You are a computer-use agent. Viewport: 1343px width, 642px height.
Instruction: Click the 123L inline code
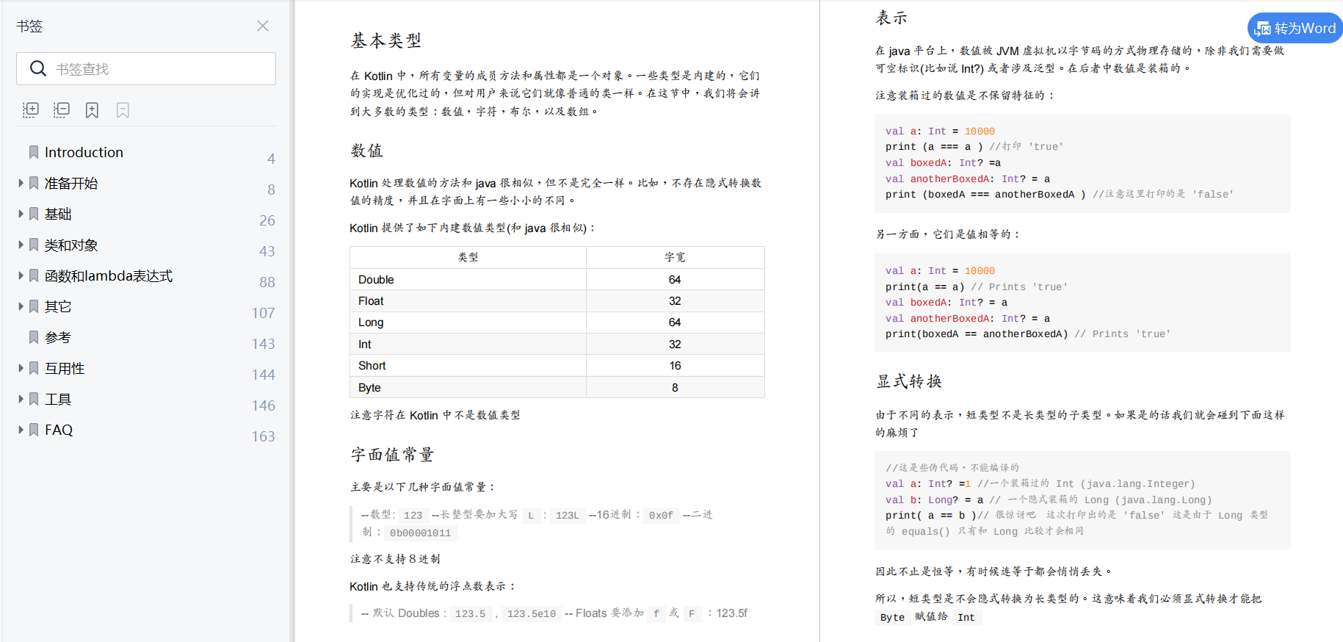[567, 515]
